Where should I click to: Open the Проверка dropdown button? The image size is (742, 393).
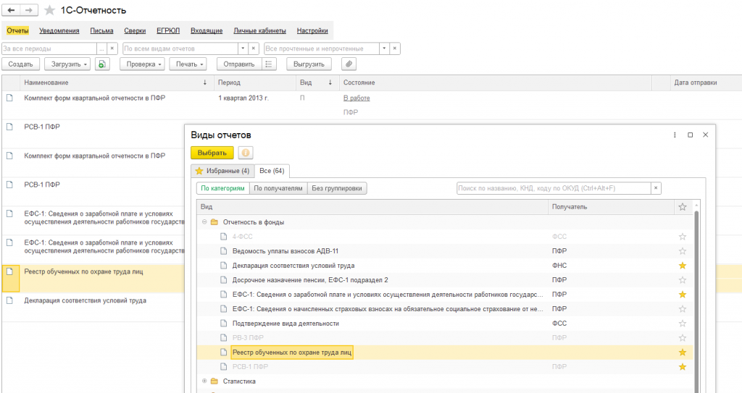pyautogui.click(x=142, y=64)
